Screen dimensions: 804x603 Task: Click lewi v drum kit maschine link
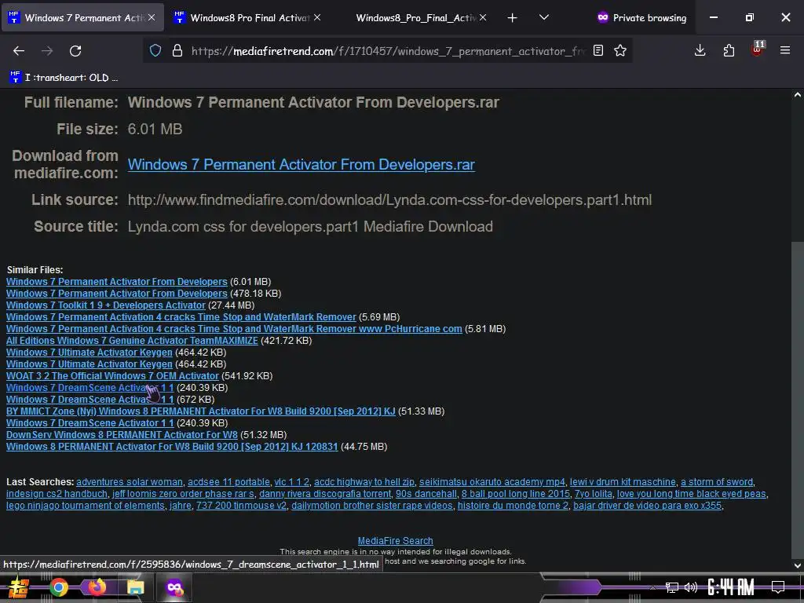click(x=623, y=482)
